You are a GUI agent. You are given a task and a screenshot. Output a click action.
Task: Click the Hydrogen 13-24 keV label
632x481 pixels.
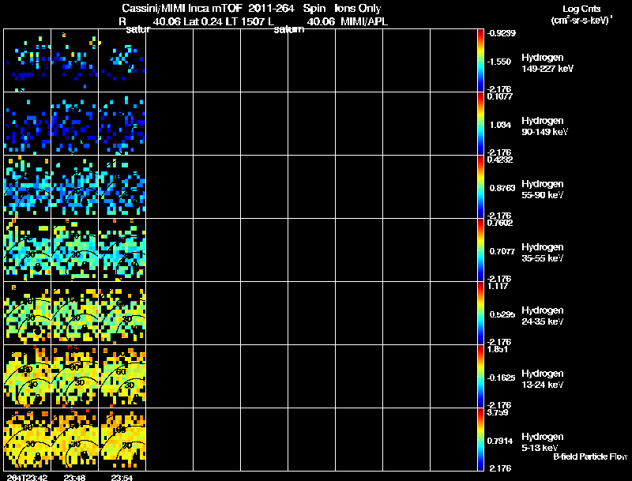click(543, 379)
